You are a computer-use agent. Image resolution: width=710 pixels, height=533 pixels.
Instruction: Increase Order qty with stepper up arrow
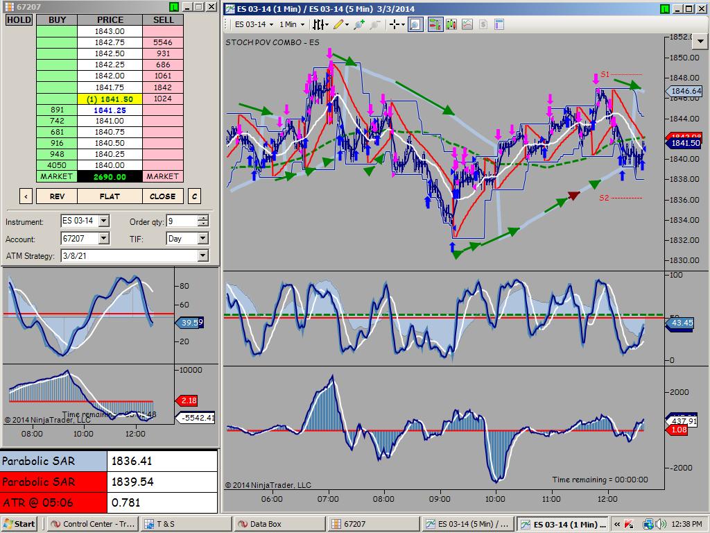tap(203, 218)
